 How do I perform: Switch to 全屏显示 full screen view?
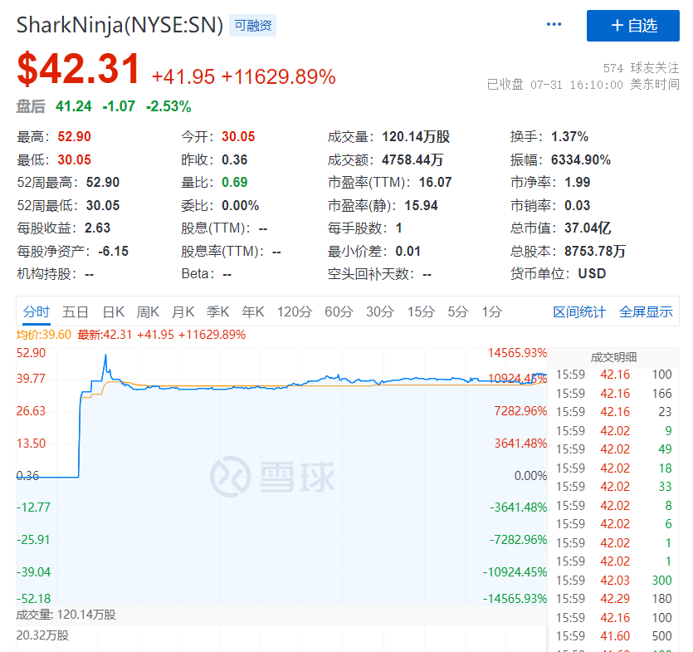tap(645, 311)
